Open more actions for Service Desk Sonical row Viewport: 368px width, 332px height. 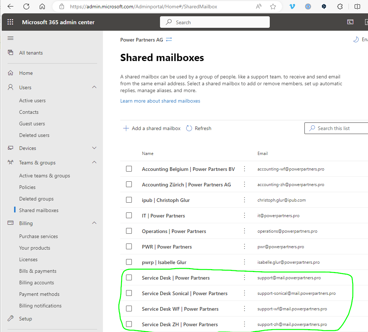click(x=244, y=293)
